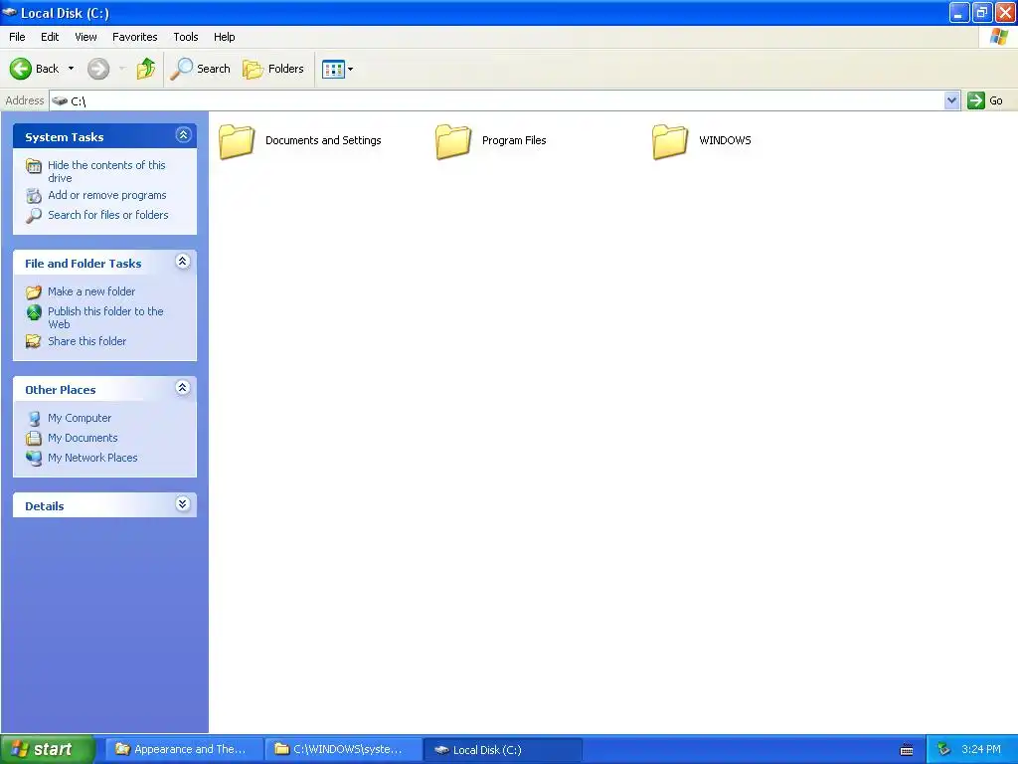Click Publish this folder to the Web
This screenshot has width=1018, height=764.
pos(105,317)
